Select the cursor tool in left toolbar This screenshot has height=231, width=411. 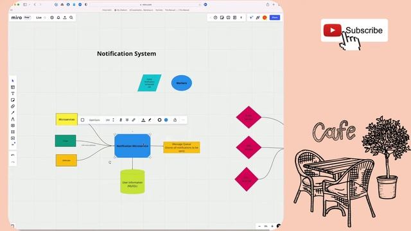tap(13, 81)
